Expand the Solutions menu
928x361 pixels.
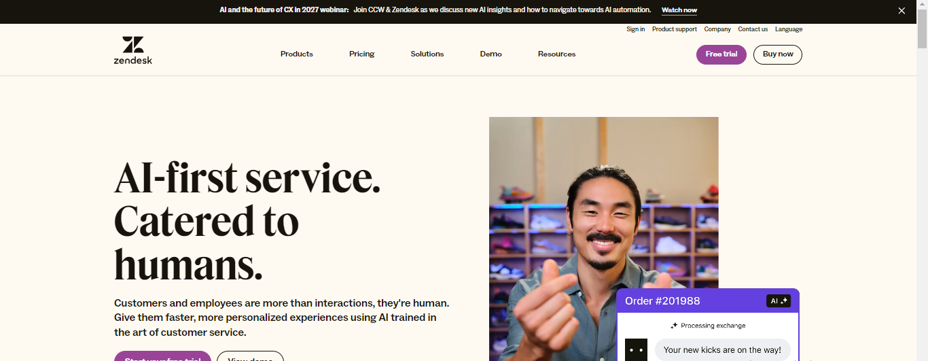(x=427, y=54)
